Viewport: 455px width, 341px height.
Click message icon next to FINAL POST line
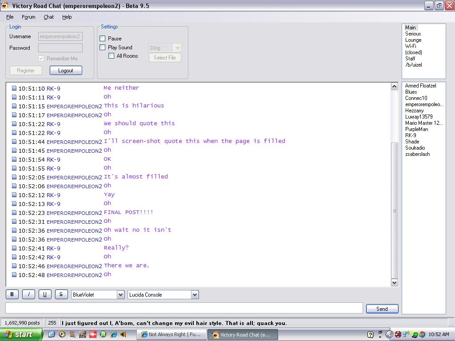(x=14, y=213)
